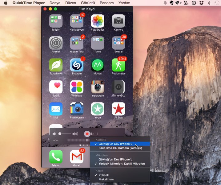Launch the Pedometer app icon
The image size is (221, 185).
(x=119, y=65)
